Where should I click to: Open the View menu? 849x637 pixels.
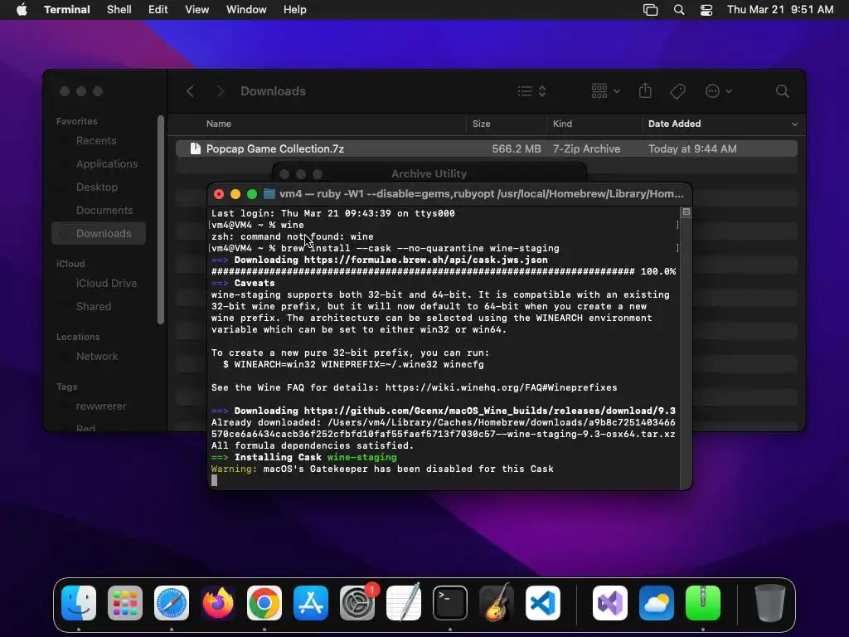pyautogui.click(x=197, y=10)
